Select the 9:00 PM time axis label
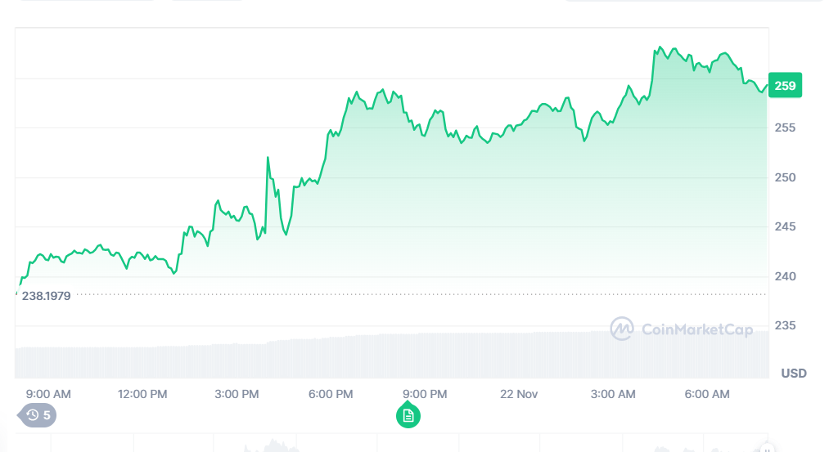 (x=425, y=394)
